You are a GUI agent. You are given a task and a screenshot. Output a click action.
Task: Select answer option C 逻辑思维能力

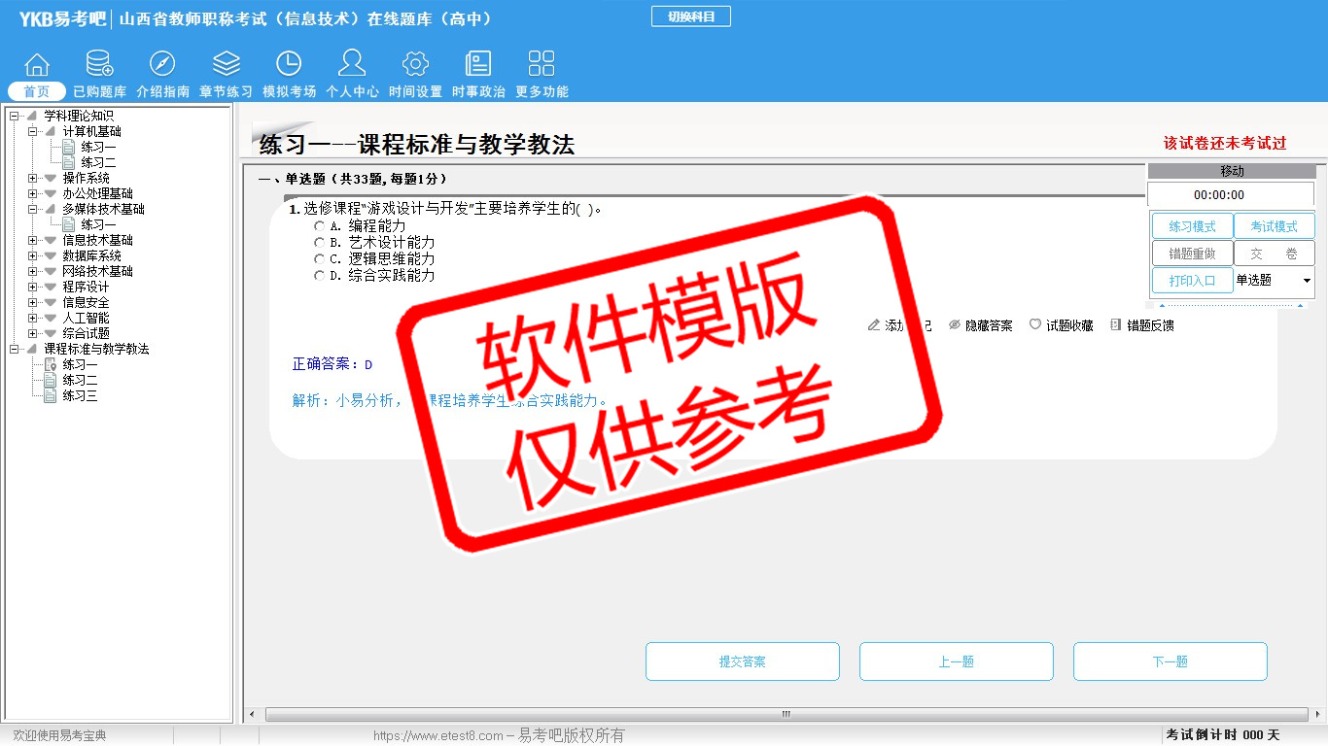click(x=319, y=259)
